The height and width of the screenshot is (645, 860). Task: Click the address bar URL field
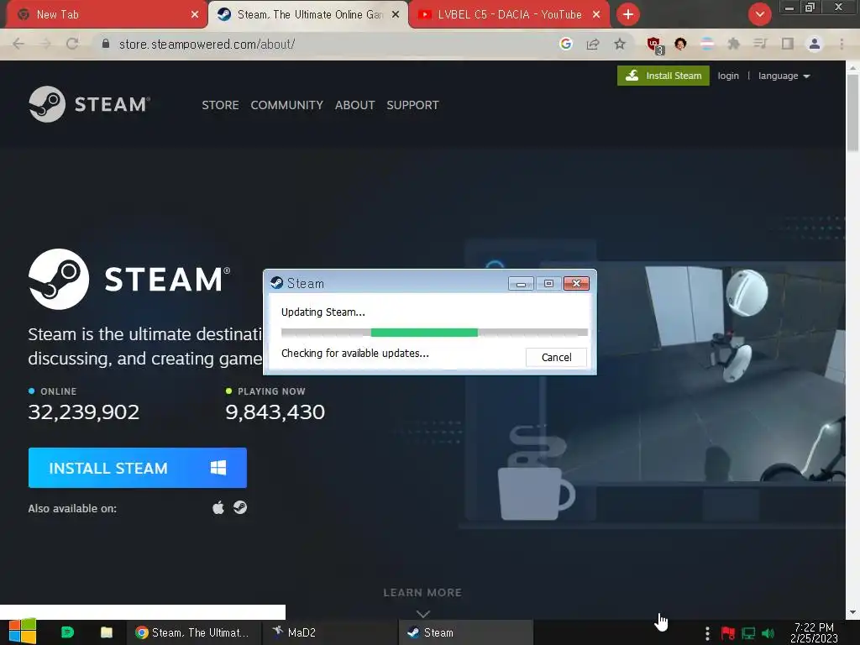[329, 44]
